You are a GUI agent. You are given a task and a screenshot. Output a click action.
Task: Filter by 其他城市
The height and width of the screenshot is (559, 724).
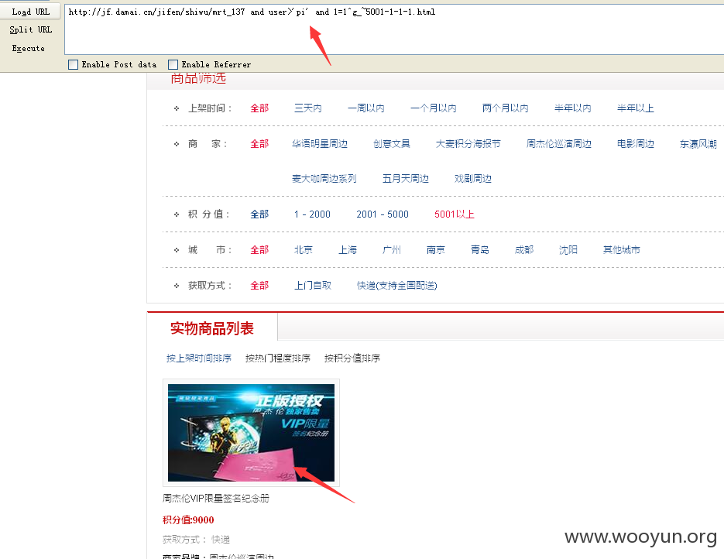tap(622, 250)
